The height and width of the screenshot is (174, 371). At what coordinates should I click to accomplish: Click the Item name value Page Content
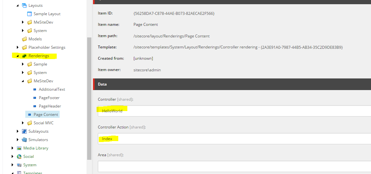coord(145,25)
